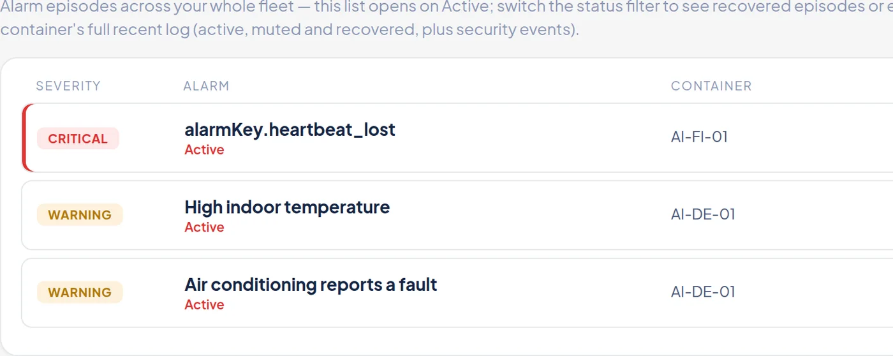
Task: Click the red accent bar on critical row
Action: point(24,138)
